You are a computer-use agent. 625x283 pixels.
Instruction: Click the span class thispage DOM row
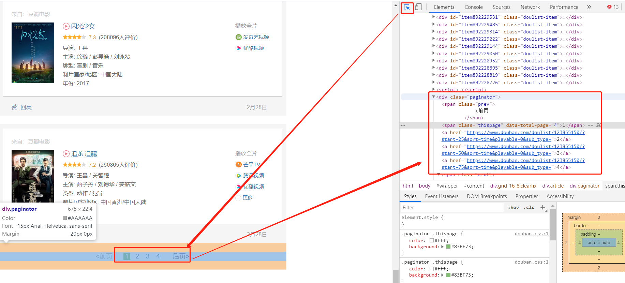[513, 125]
